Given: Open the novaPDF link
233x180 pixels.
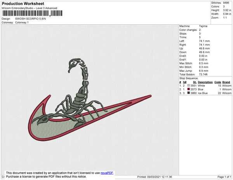Looking at the screenshot, I should click(x=107, y=173).
